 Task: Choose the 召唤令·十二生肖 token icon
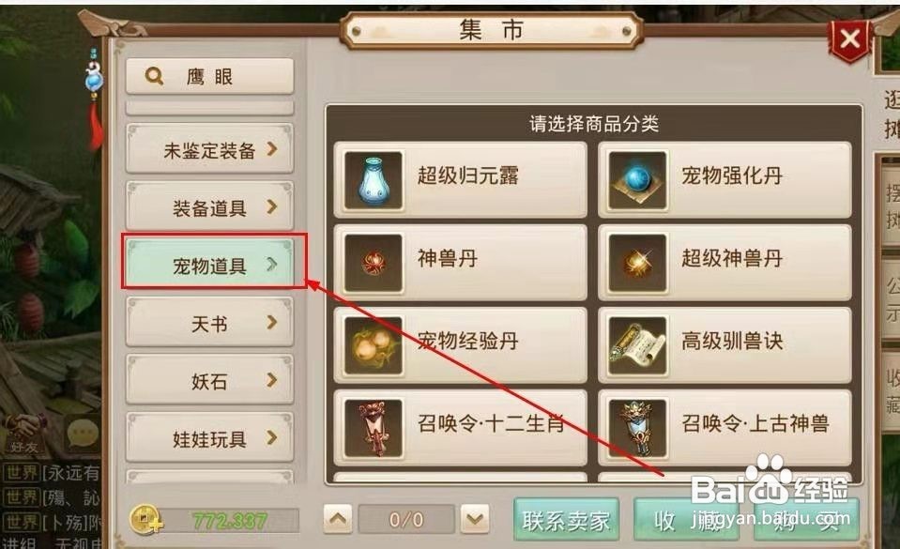click(x=374, y=428)
